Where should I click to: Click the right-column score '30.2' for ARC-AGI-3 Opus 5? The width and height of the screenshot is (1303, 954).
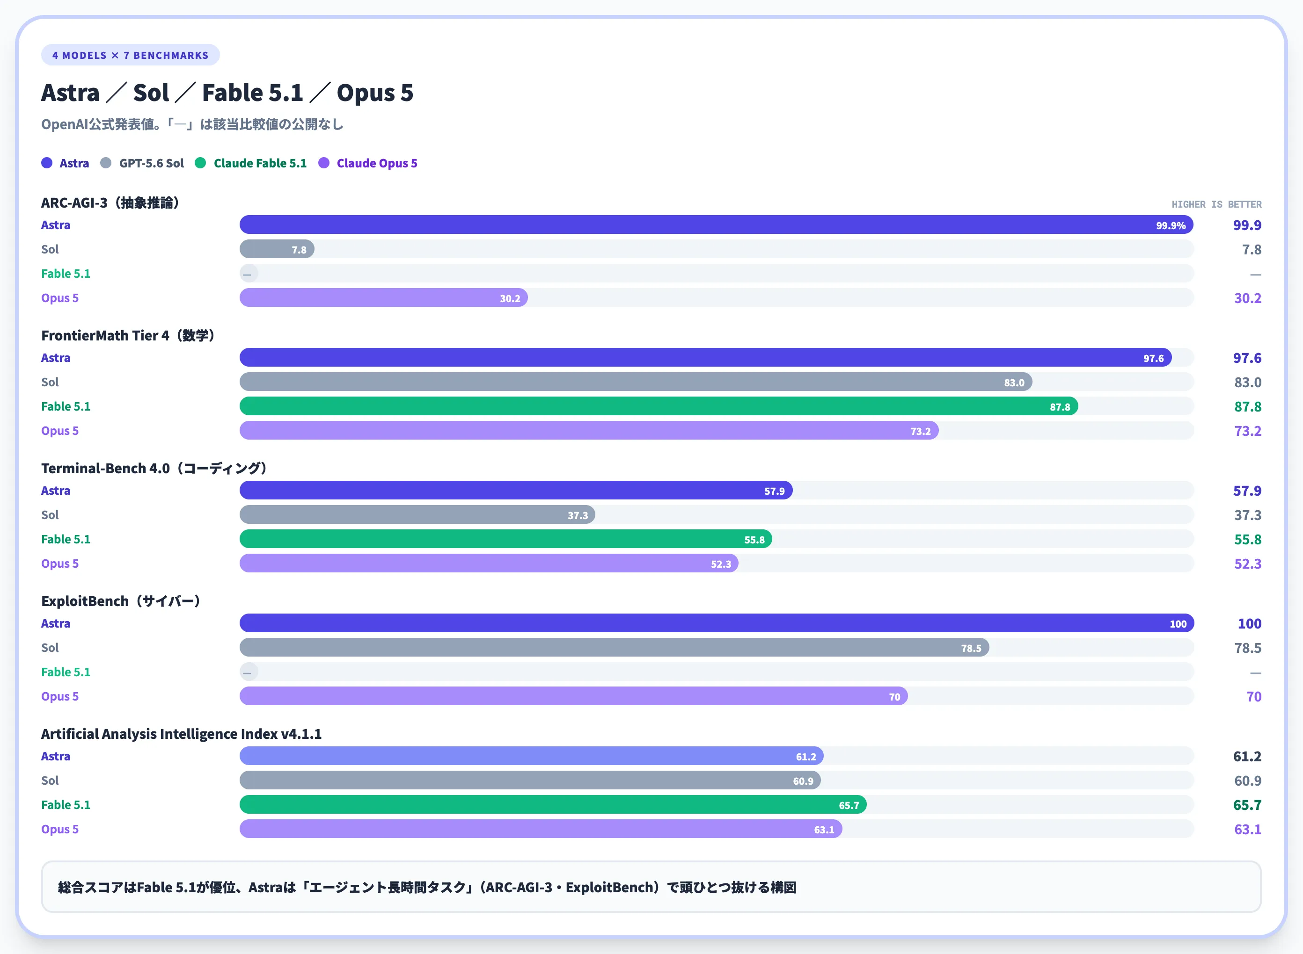(x=1247, y=298)
